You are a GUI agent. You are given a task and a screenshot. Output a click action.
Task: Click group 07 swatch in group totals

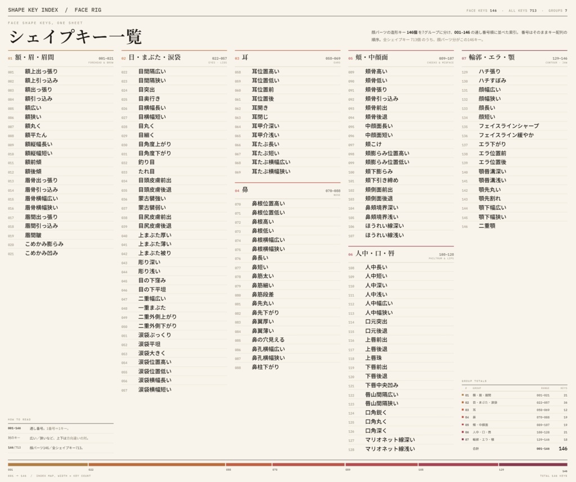tap(463, 439)
